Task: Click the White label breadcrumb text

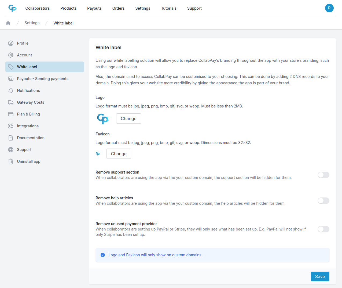Action: (x=63, y=23)
